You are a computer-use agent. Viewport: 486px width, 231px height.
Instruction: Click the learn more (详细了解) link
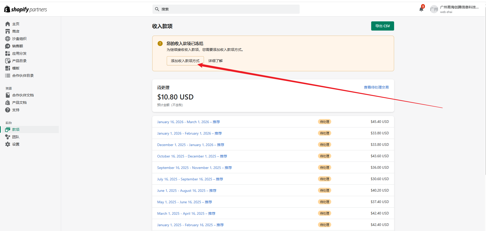[215, 61]
